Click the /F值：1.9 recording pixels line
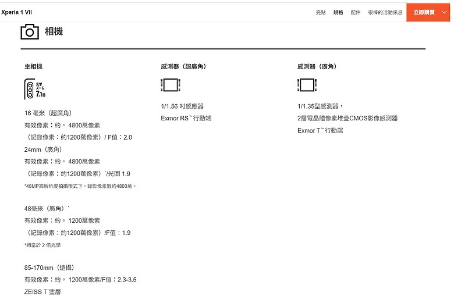The width and height of the screenshot is (454, 296). click(77, 233)
